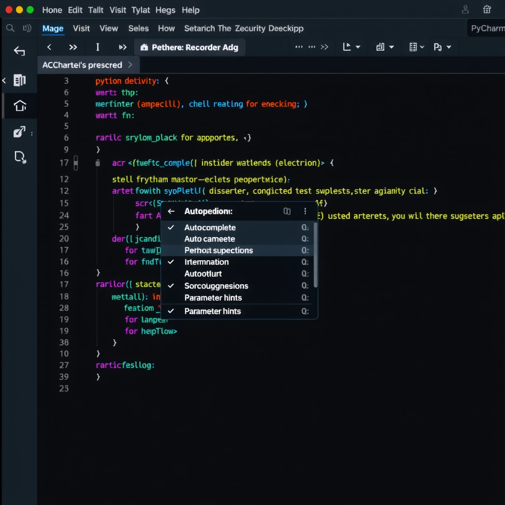Select the Edit/pen tool icon in sidebar
This screenshot has height=505, width=505.
(20, 132)
